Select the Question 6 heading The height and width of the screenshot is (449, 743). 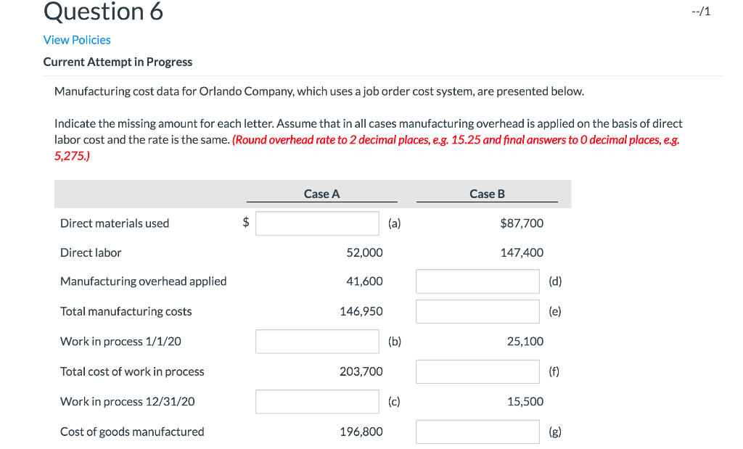coord(102,12)
